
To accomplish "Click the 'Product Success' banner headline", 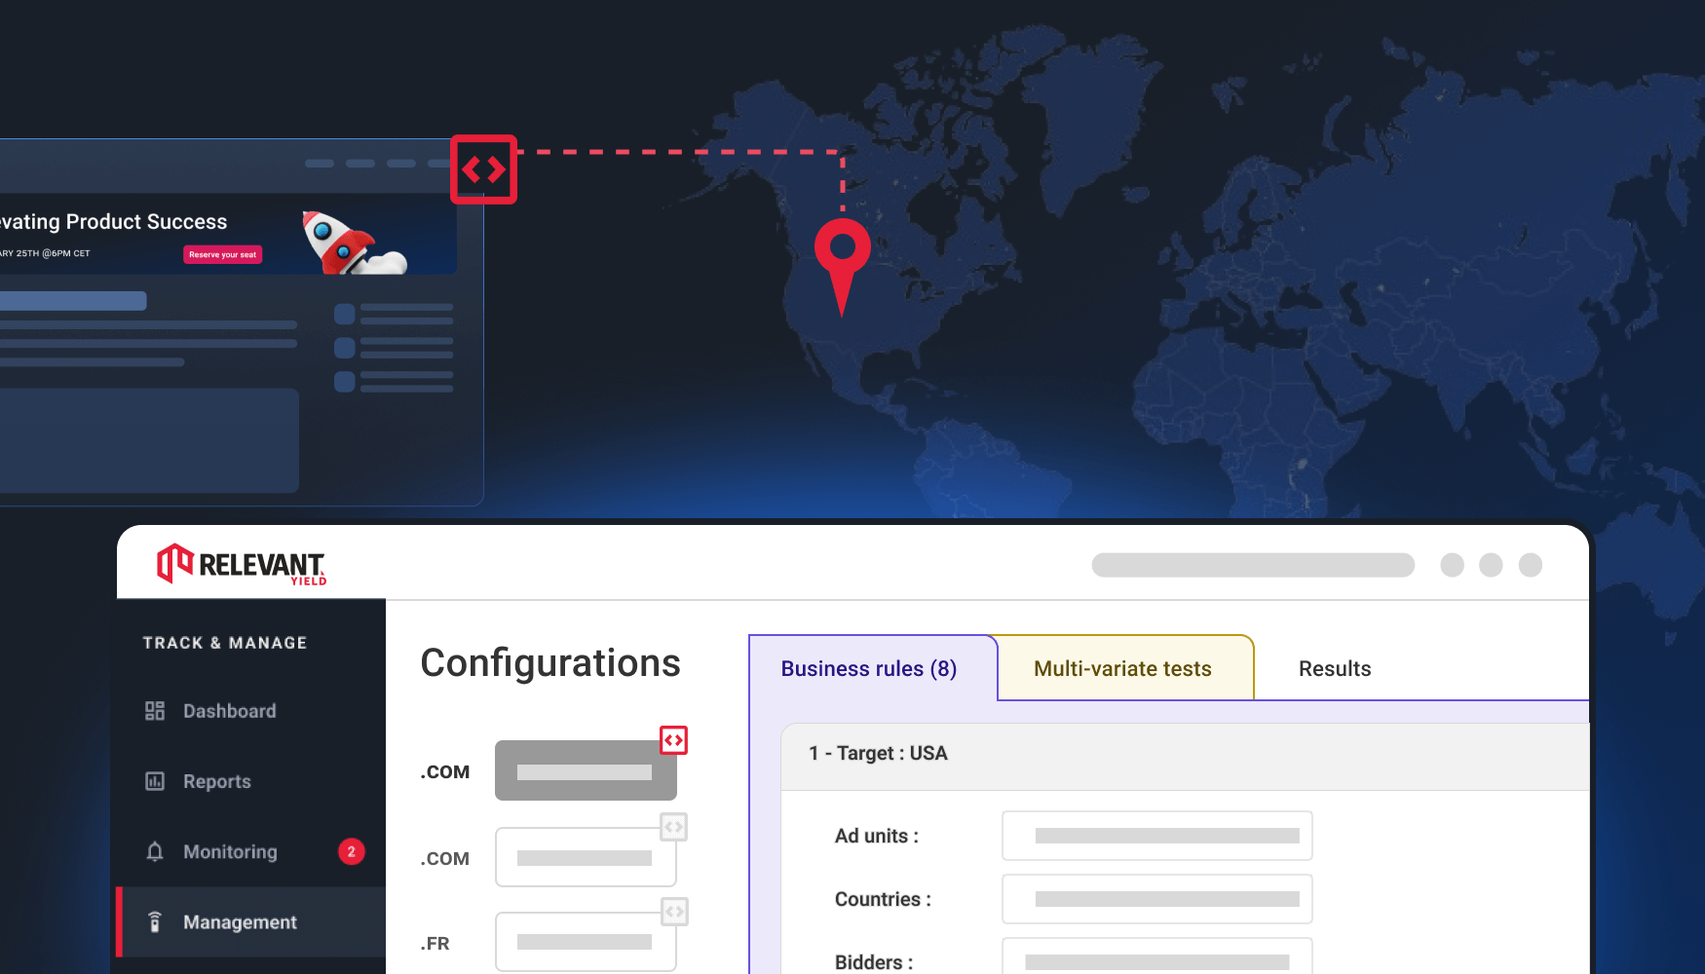I will point(146,221).
